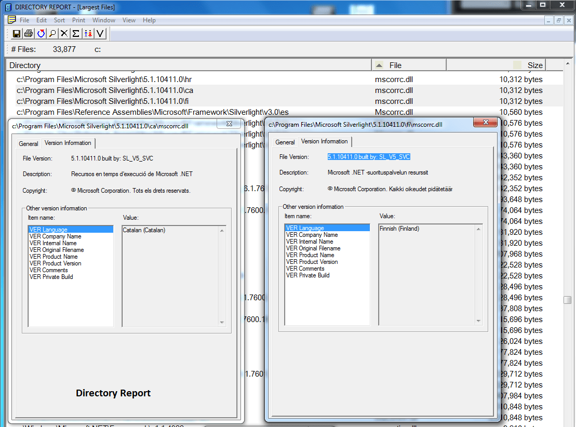This screenshot has height=427, width=576.
Task: Click the application document icon in menu bar
Action: (x=12, y=20)
